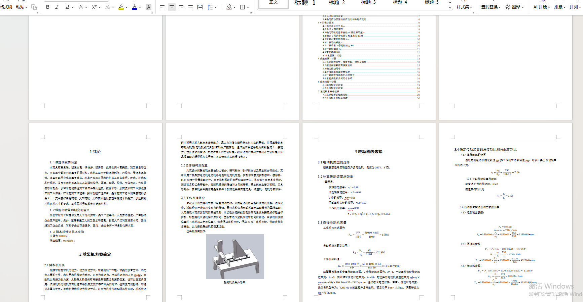Toggle character shading button
Image resolution: width=583 pixels, height=302 pixels.
[x=148, y=7]
